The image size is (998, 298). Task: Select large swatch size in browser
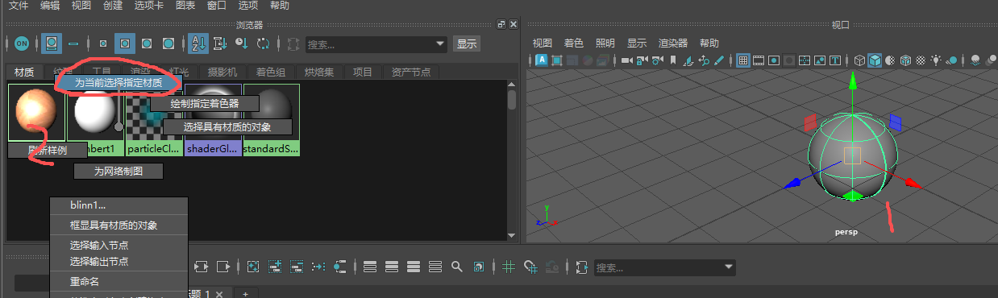point(147,43)
